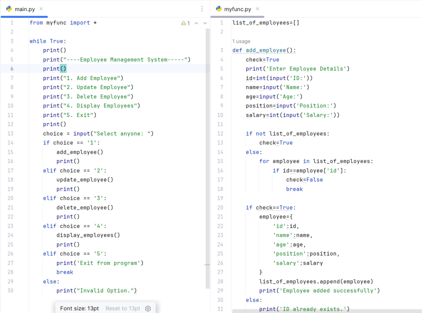
Task: Click the '1 usage' hint above add_employee
Action: tap(241, 42)
